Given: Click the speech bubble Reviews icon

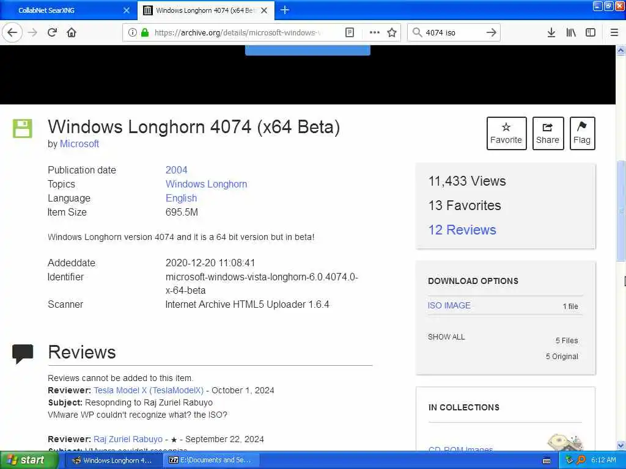Looking at the screenshot, I should (23, 354).
